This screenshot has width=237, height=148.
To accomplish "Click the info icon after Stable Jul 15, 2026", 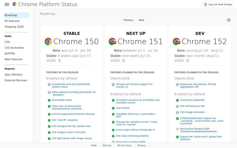I will click(x=124, y=61).
